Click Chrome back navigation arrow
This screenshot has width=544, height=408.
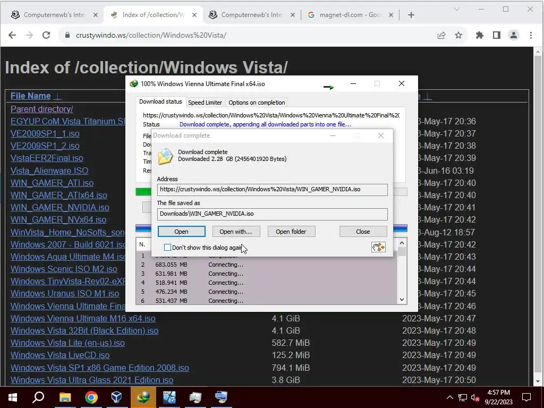click(x=12, y=35)
